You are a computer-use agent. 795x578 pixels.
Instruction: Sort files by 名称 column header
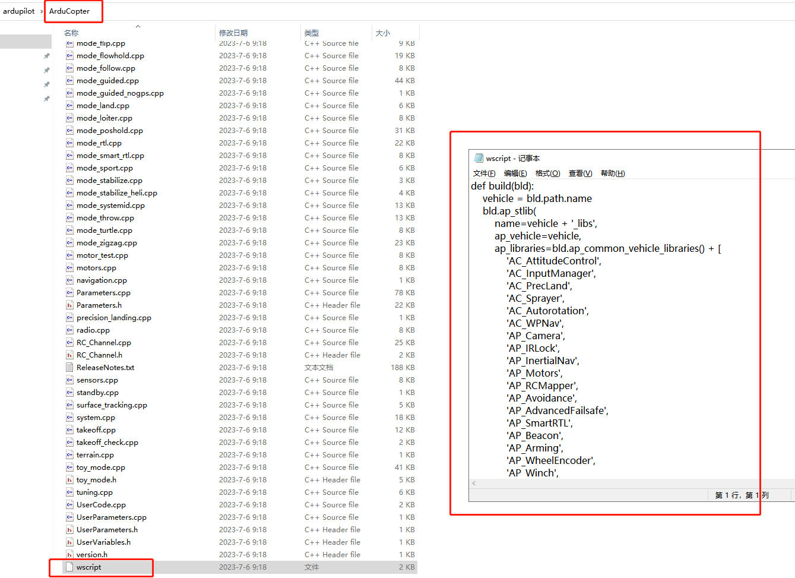[x=71, y=33]
